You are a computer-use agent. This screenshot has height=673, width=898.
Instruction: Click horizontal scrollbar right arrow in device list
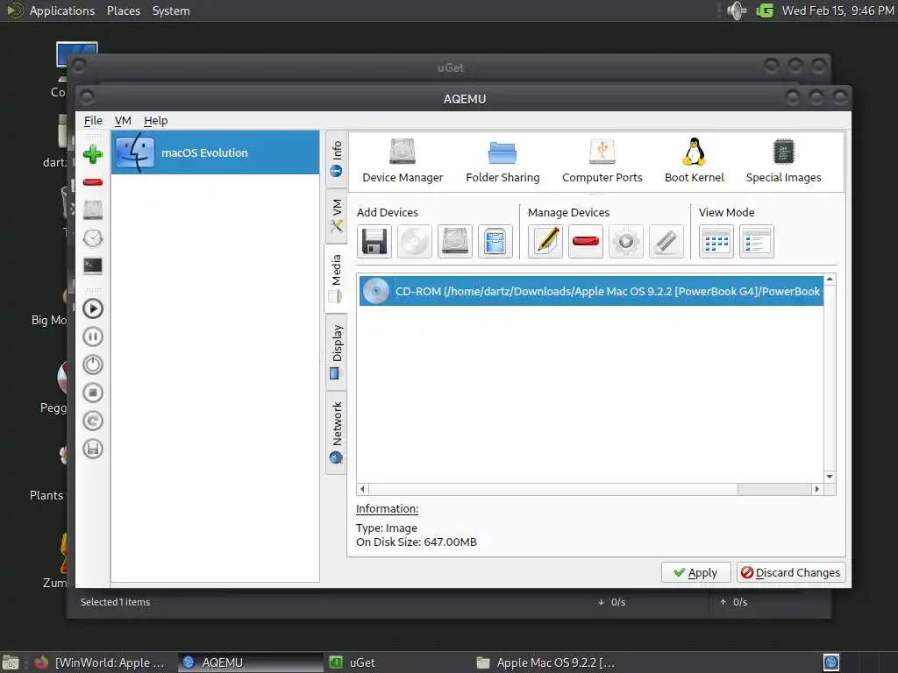(817, 489)
